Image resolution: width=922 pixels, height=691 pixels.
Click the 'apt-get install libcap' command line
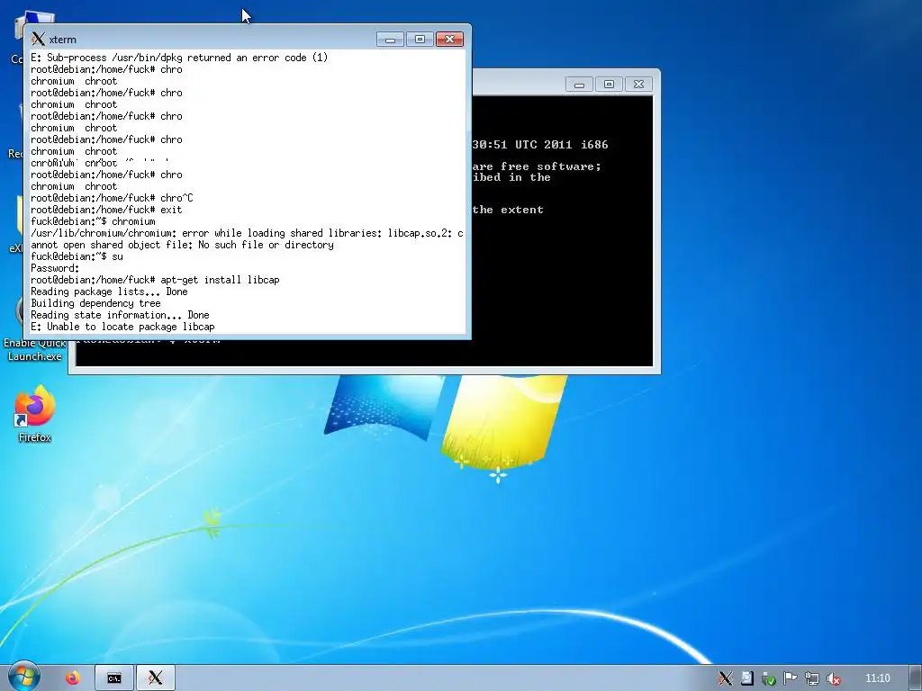tap(155, 280)
